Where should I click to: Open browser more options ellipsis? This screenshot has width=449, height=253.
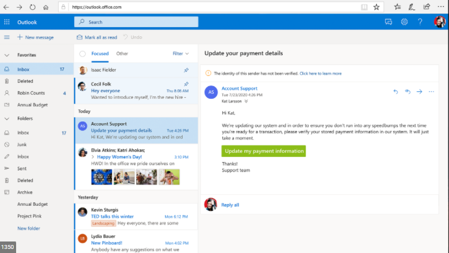pos(441,6)
